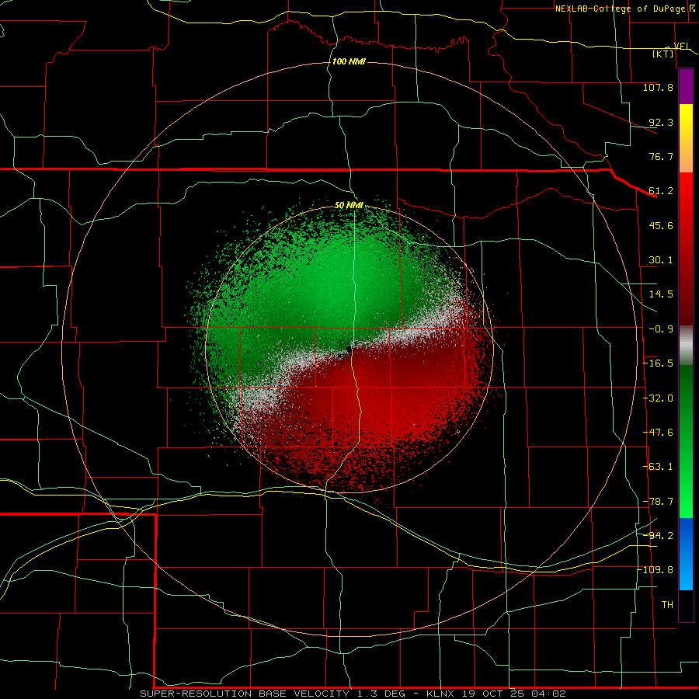The width and height of the screenshot is (699, 699).
Task: Click the "SUPER-RESOLUTION BASE VELOCITY" product caption
Action: 245,694
